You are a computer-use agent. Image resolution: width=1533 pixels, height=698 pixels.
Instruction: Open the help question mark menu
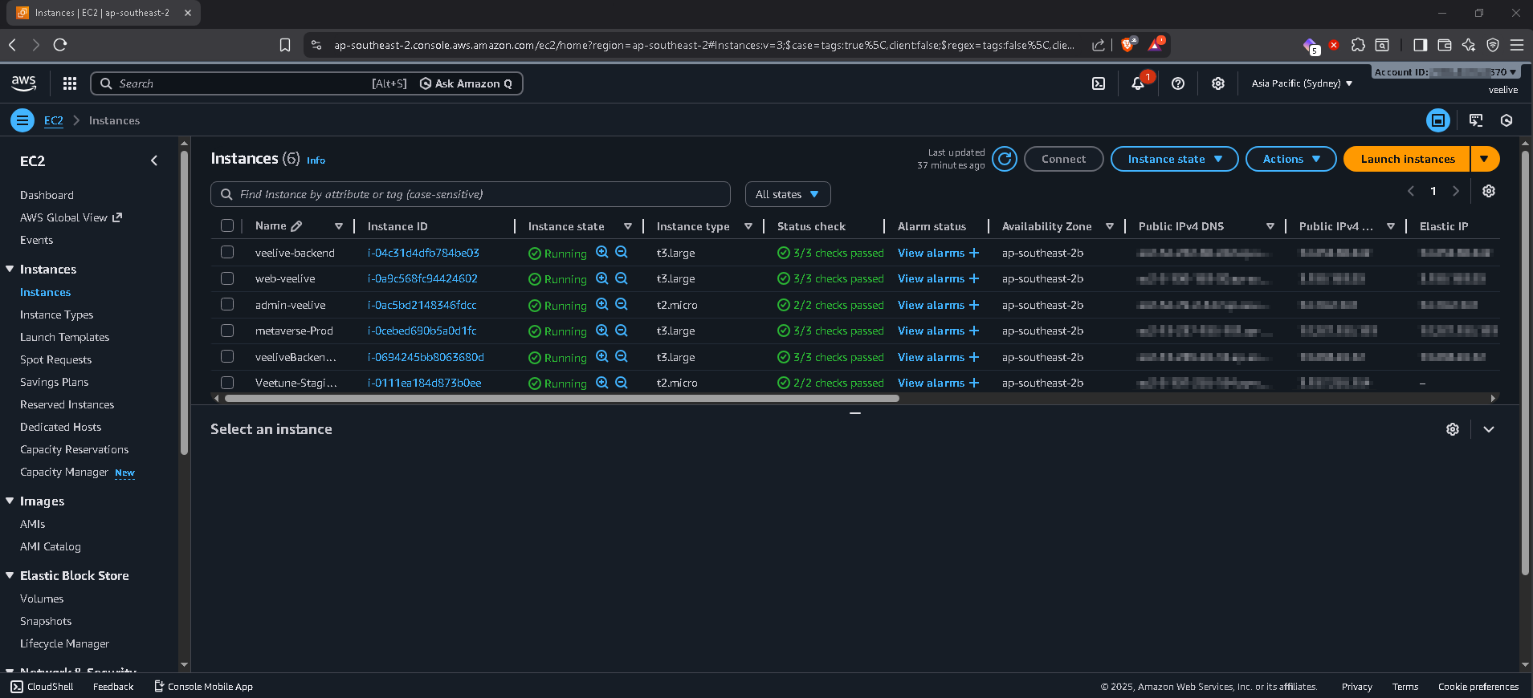1178,83
